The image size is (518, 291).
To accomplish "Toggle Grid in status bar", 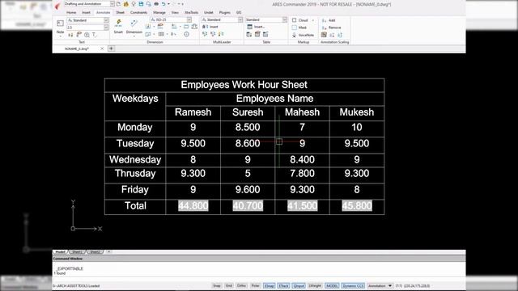I will click(228, 285).
